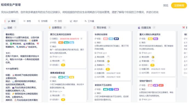Viewport: 189px width, 106px height.
Task: Click the card count badge beside 拍摄实施
Action: (x=154, y=28)
